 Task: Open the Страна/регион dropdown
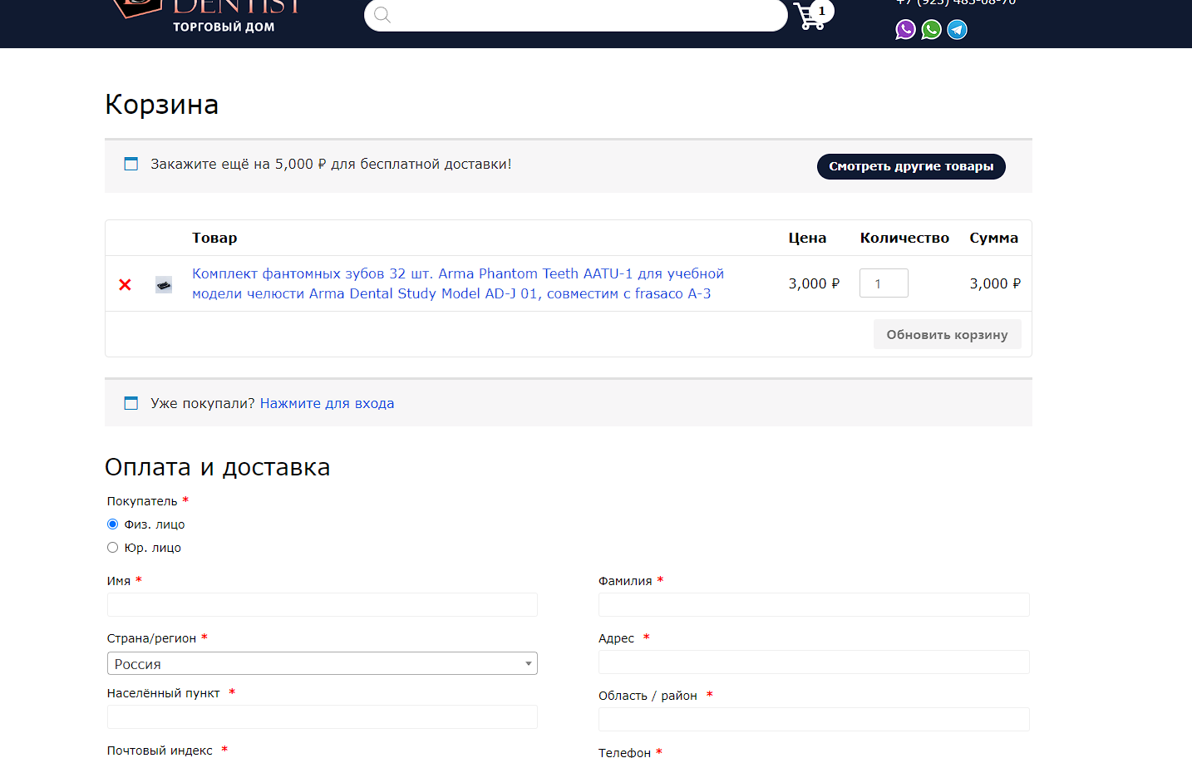tap(323, 663)
